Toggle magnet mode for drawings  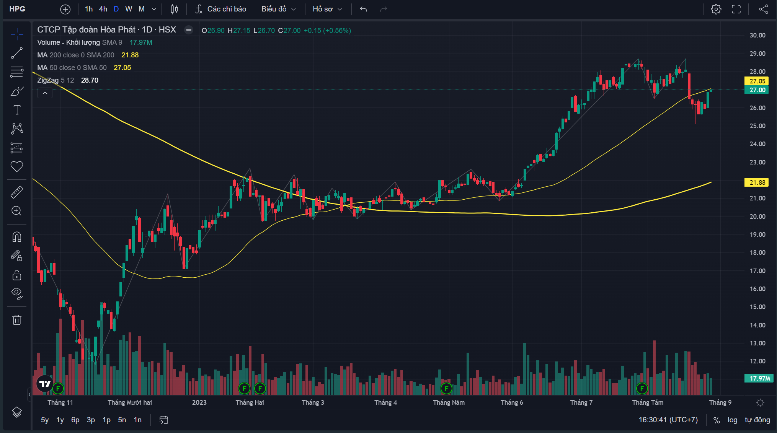pyautogui.click(x=17, y=237)
